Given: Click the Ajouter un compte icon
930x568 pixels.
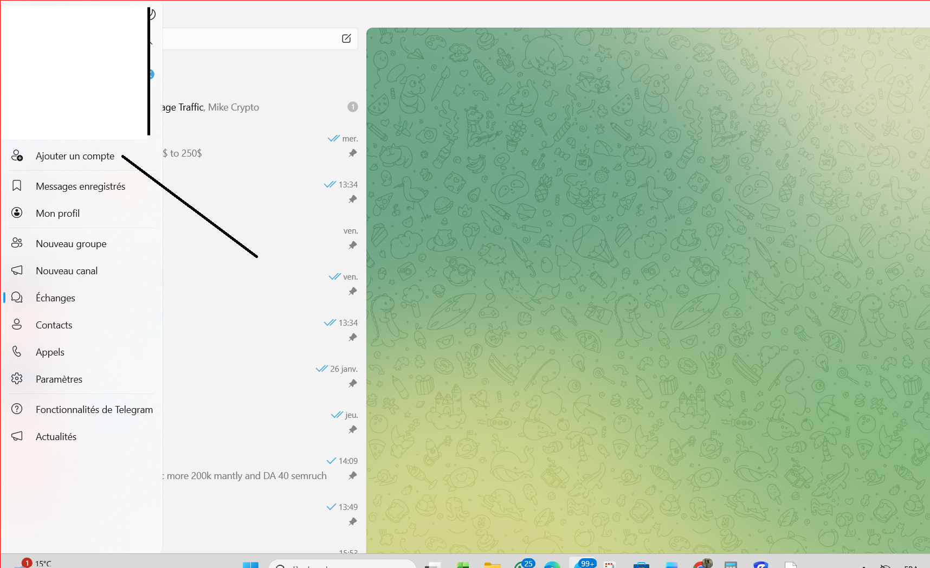Looking at the screenshot, I should point(17,156).
